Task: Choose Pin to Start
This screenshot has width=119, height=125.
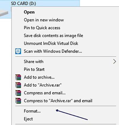Action: (34, 69)
